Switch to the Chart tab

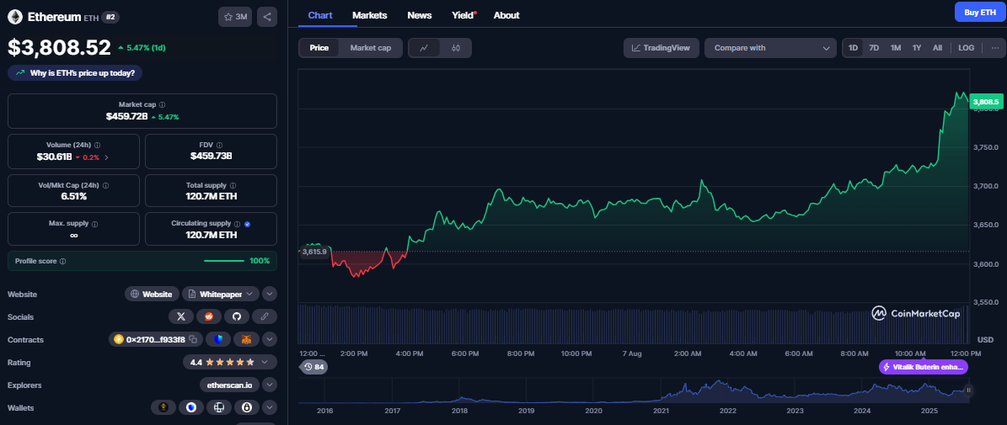click(320, 15)
